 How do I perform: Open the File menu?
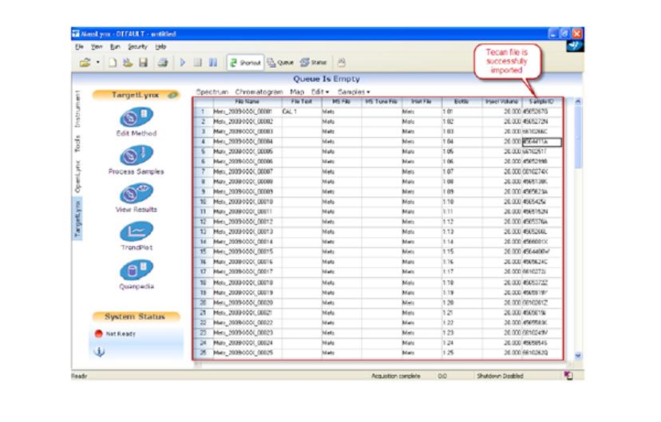(79, 47)
